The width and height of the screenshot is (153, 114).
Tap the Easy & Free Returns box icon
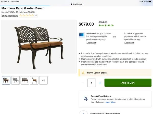(85, 99)
